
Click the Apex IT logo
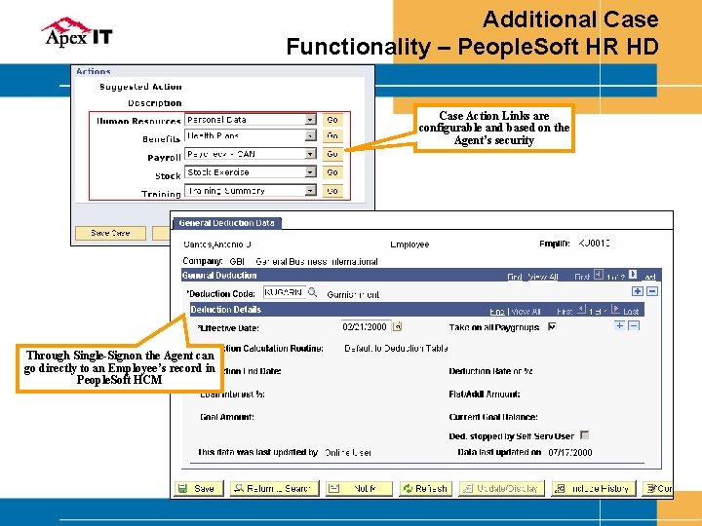point(77,32)
